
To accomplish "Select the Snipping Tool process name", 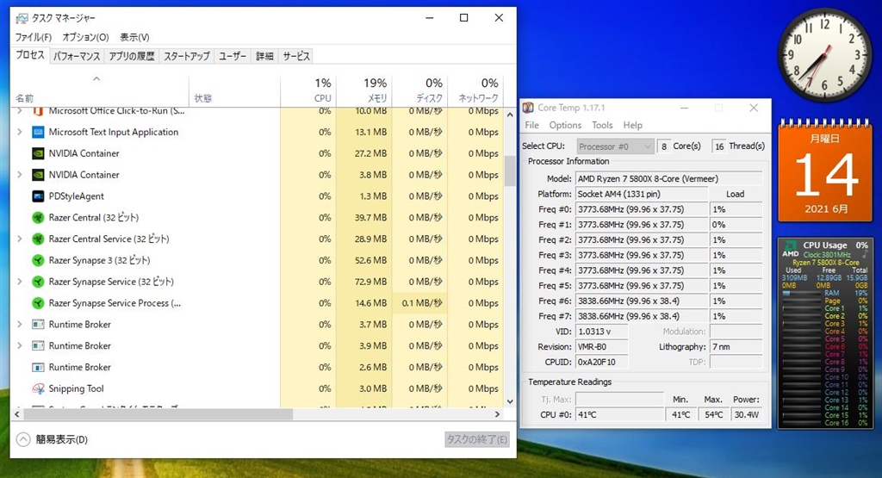I will point(76,388).
